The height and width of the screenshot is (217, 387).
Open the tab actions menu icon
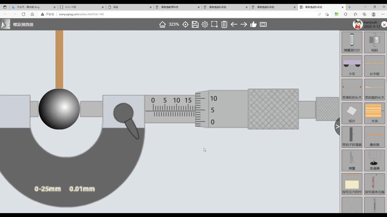[5, 7]
